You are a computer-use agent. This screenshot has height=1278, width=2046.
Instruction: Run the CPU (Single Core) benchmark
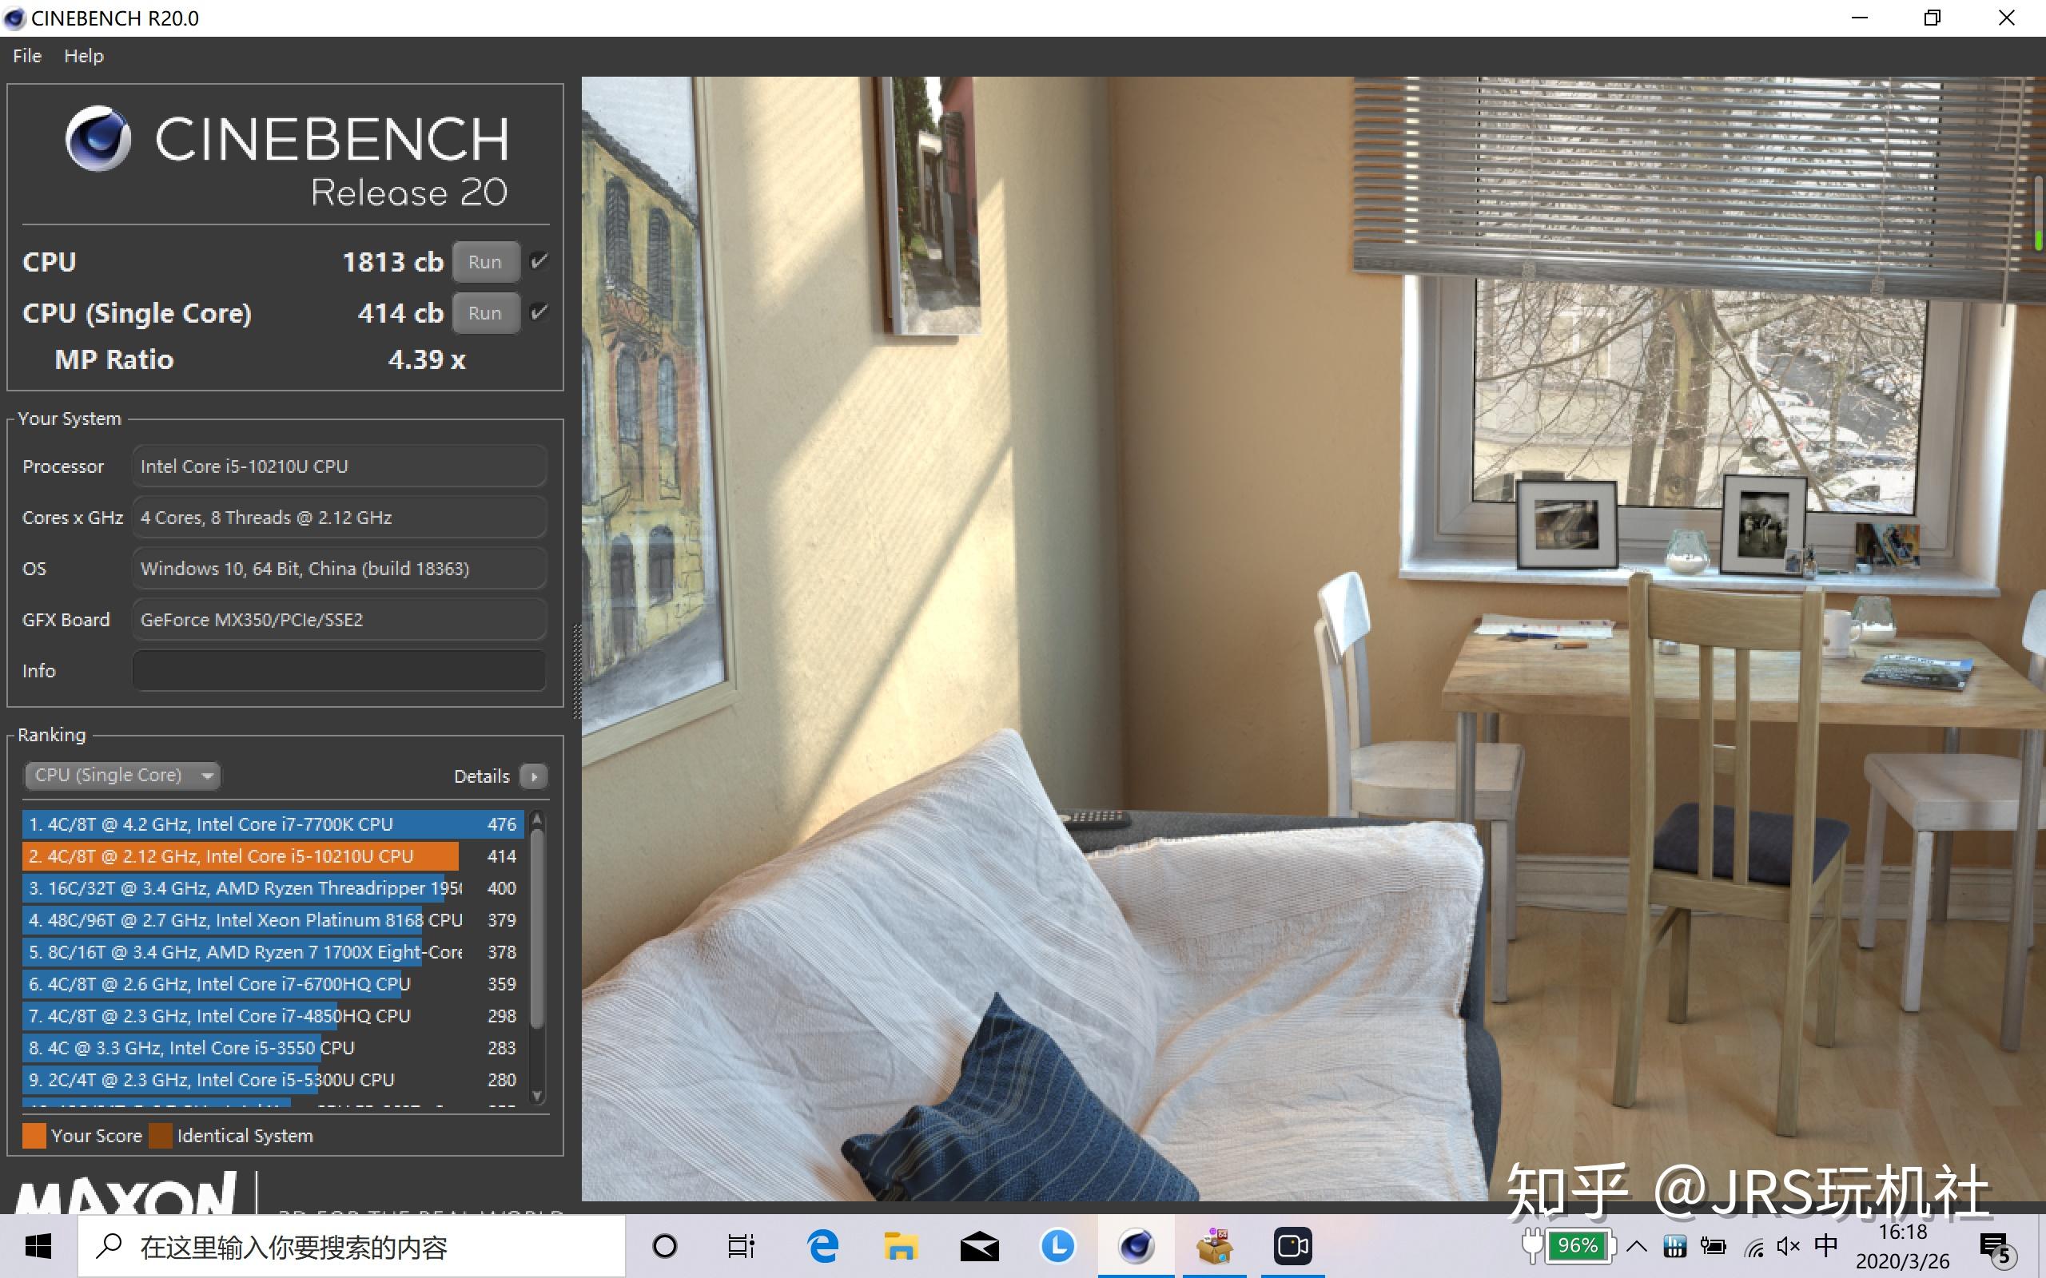point(485,313)
